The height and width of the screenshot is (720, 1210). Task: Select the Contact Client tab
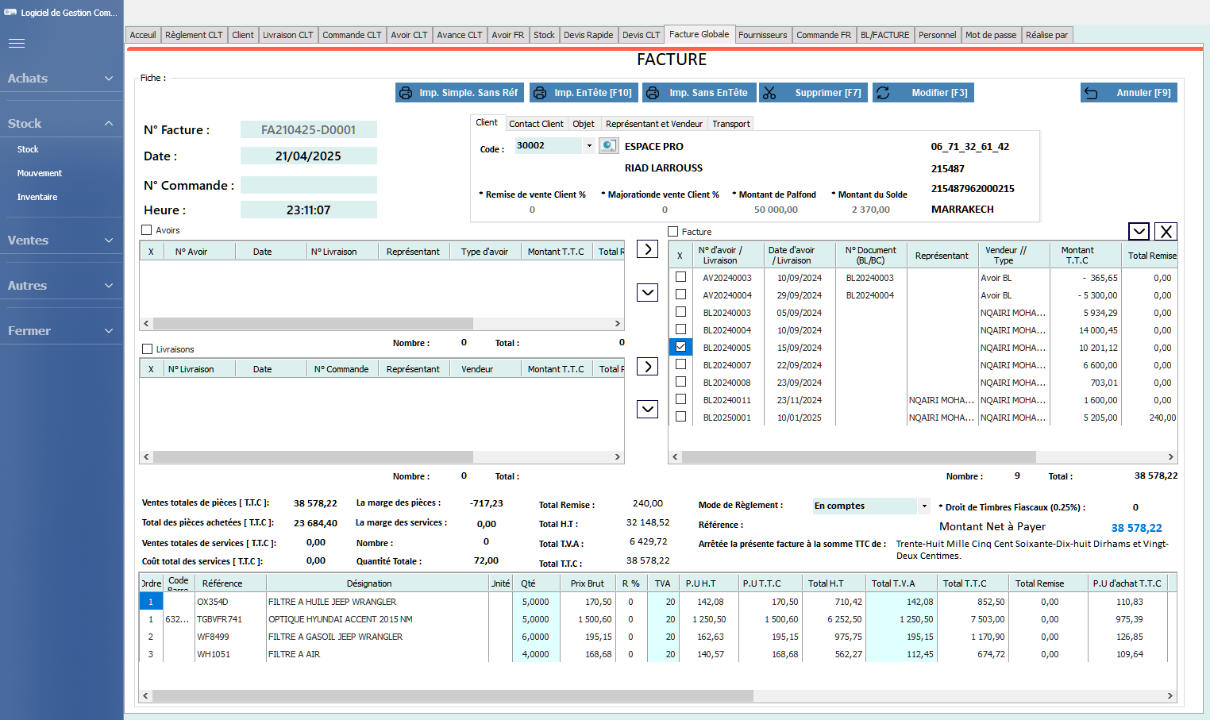tap(536, 124)
